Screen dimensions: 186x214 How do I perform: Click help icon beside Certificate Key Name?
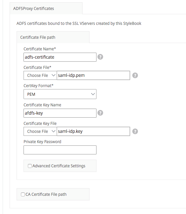(x=100, y=113)
